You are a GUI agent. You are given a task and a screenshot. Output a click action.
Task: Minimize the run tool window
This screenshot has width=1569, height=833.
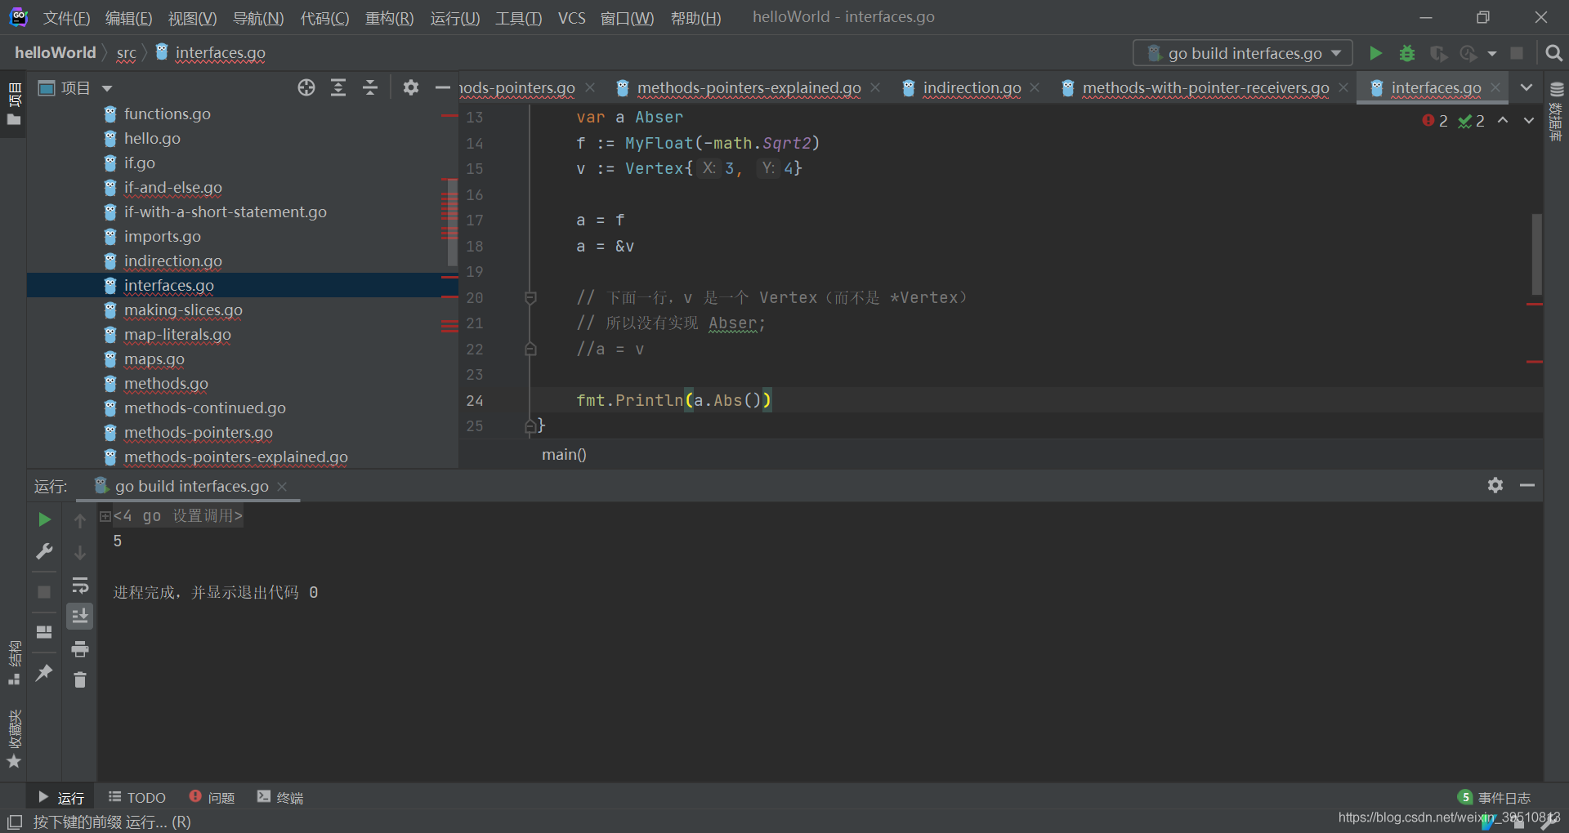[x=1527, y=485]
